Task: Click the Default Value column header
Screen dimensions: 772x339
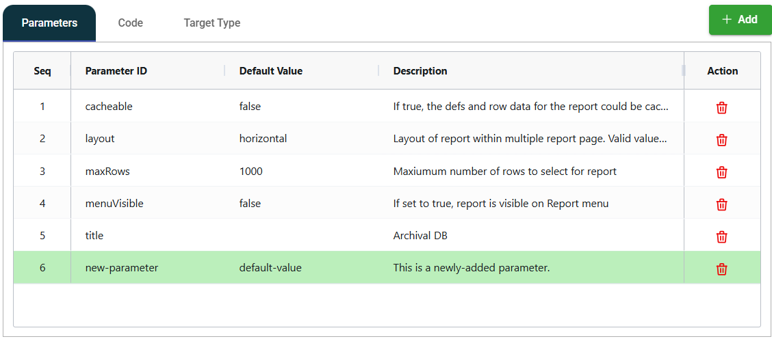Action: (270, 71)
